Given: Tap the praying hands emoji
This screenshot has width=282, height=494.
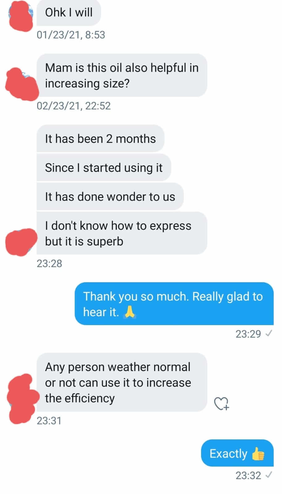Looking at the screenshot, I should point(129,312).
